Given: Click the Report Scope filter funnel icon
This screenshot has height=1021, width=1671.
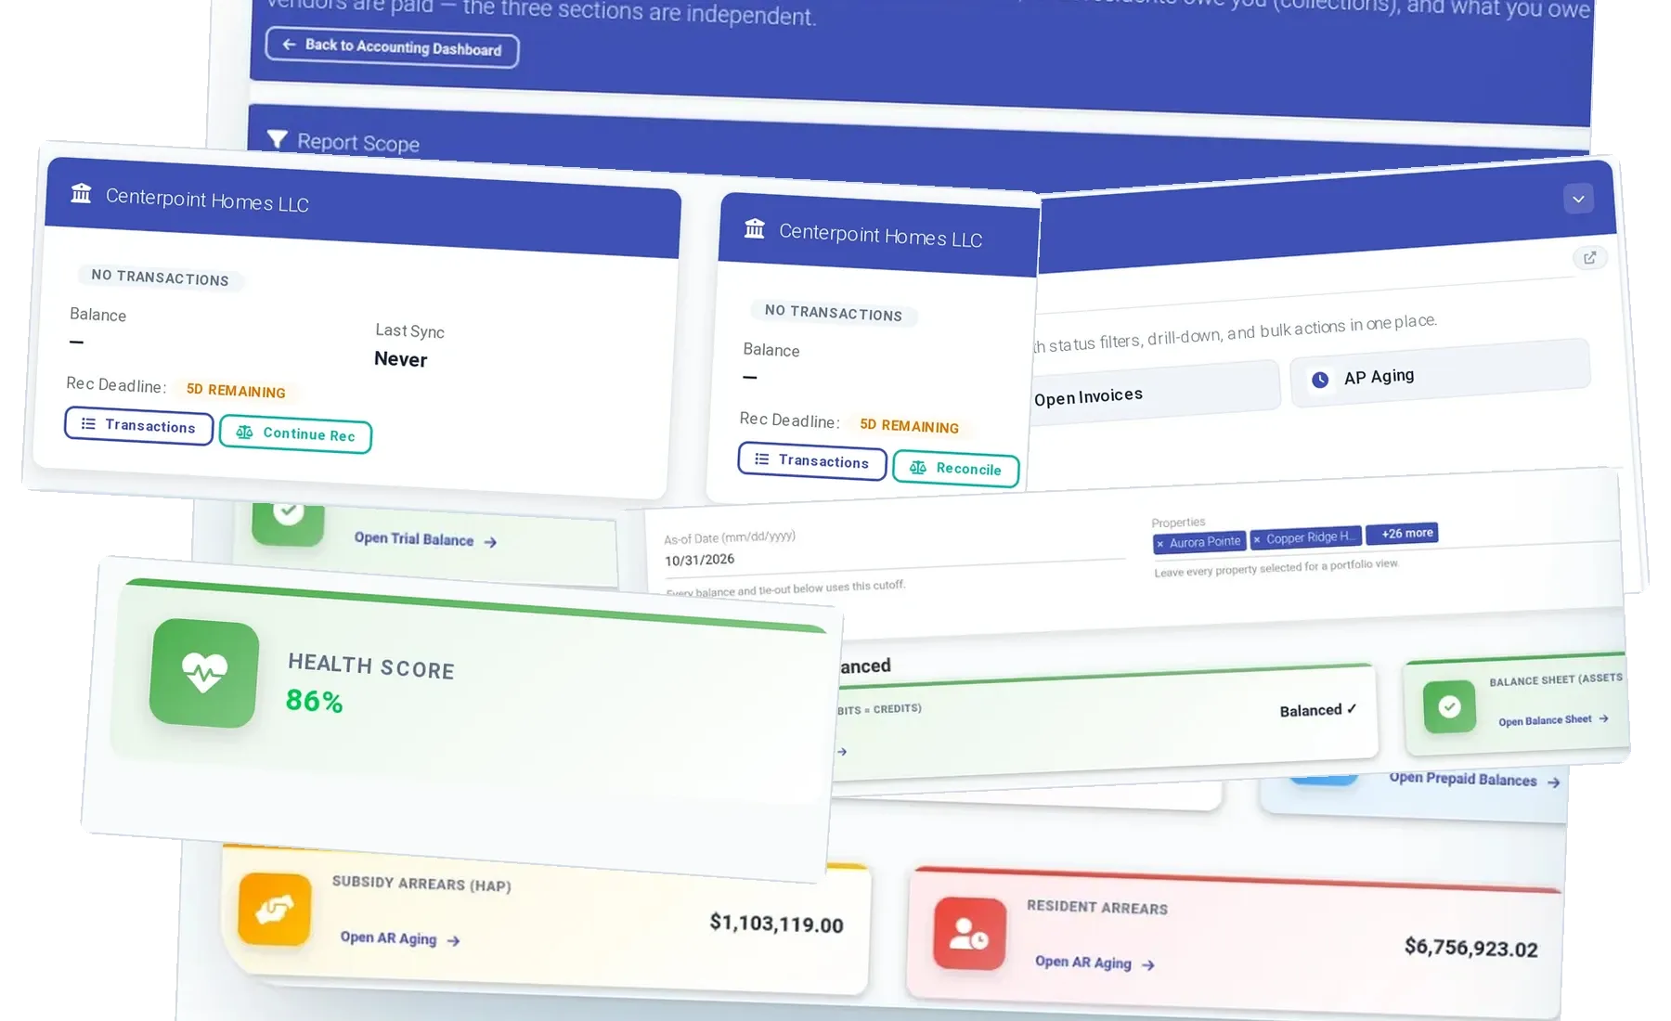Looking at the screenshot, I should tap(277, 139).
